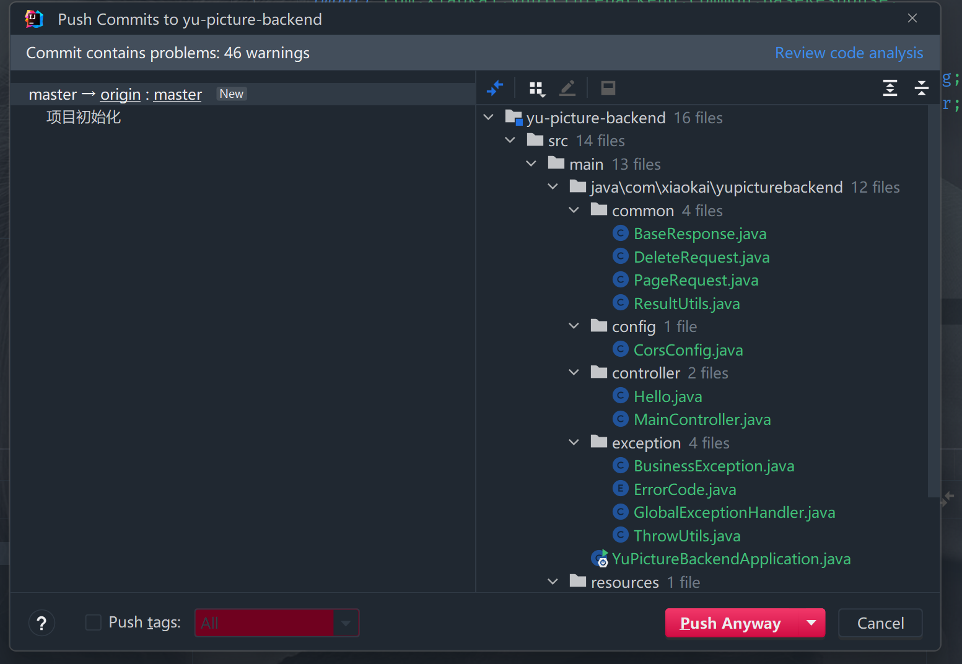Select the 项目初始化 commit entry

click(x=84, y=117)
